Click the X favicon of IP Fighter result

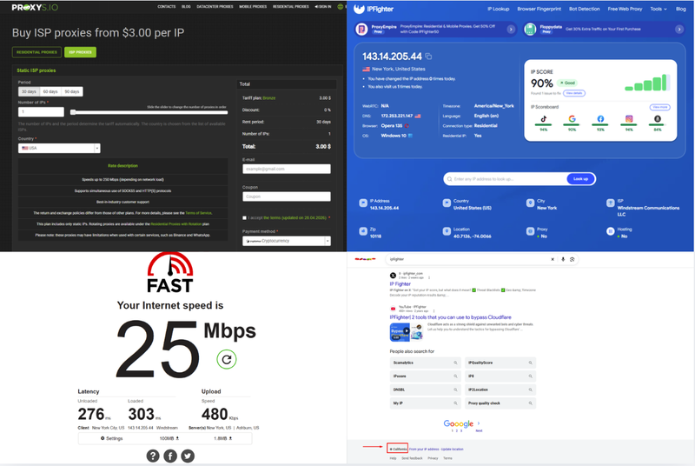pyautogui.click(x=393, y=276)
